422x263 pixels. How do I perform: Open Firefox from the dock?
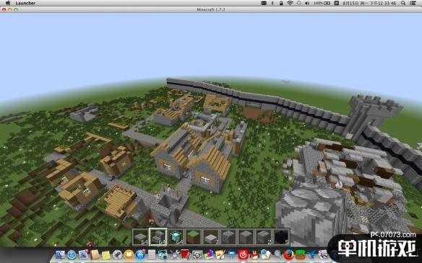pos(288,254)
